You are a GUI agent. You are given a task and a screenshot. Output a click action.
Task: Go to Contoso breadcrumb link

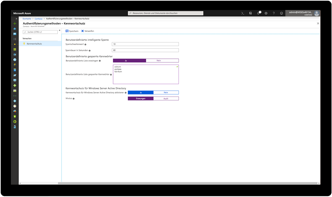coord(39,19)
